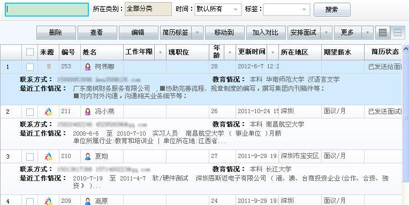The height and width of the screenshot is (205, 409).
Task: Click the 所在地区 column header
Action: 300,52
